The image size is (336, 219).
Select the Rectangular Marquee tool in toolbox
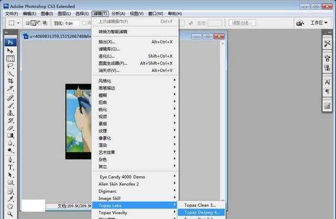[10, 58]
